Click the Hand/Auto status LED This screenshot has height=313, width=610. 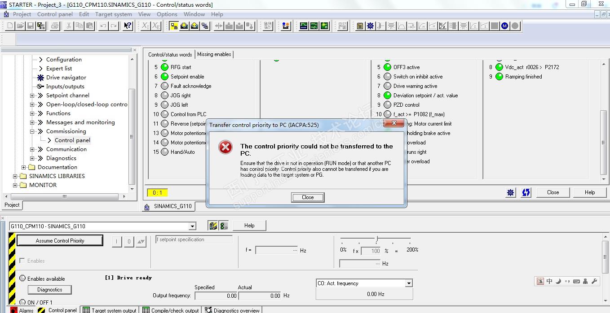click(x=164, y=152)
